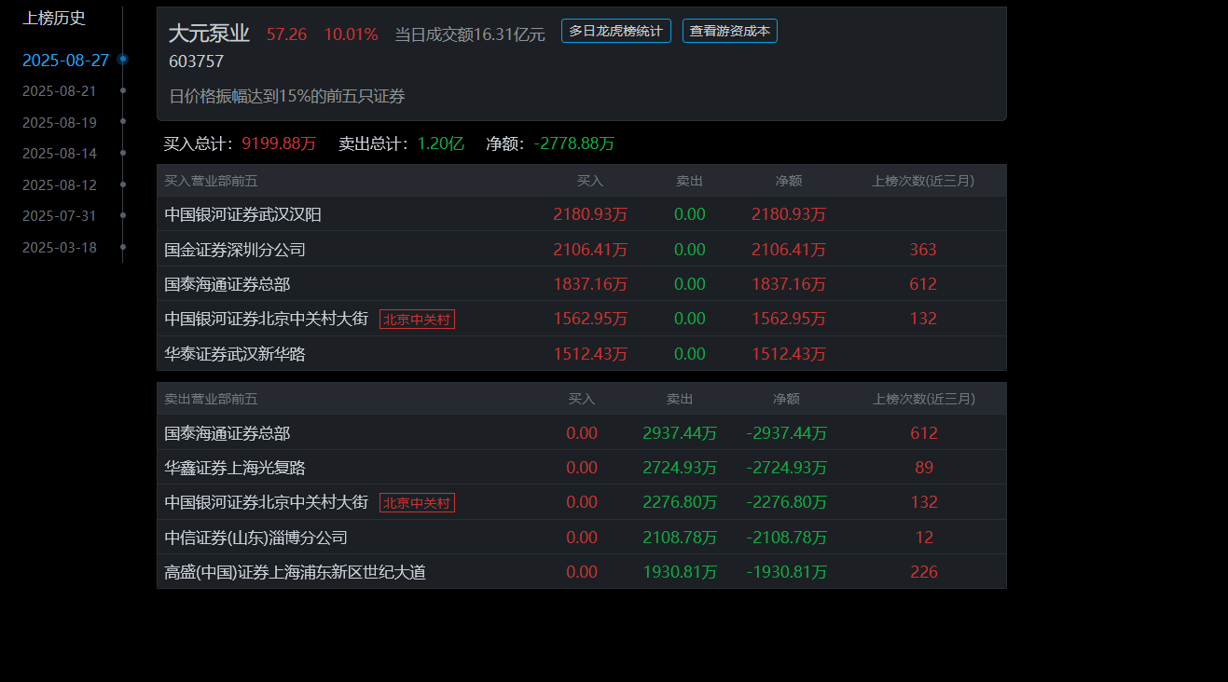Click the 买入营业部前五 table header
Viewport: 1228px width, 682px height.
211,181
